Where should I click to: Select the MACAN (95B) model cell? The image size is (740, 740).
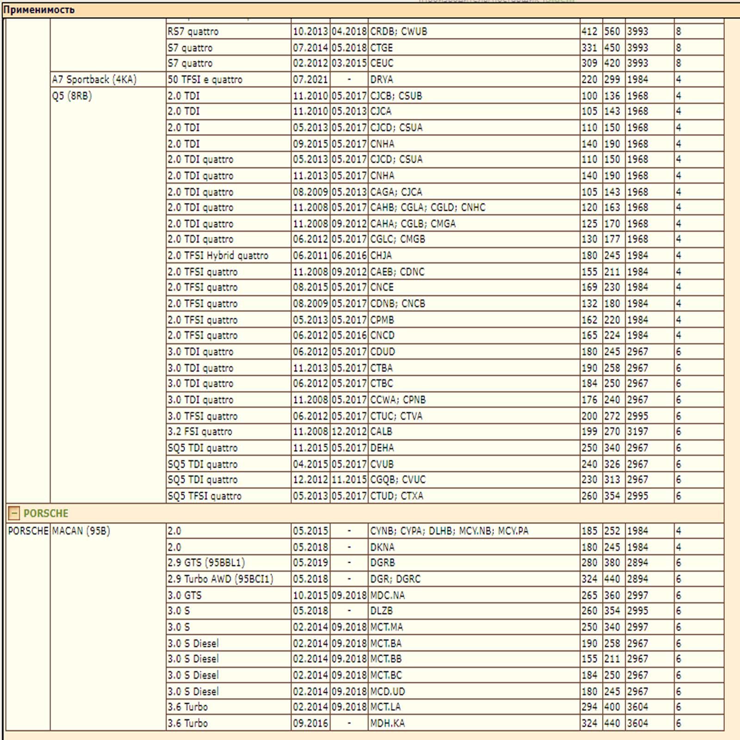tap(81, 531)
